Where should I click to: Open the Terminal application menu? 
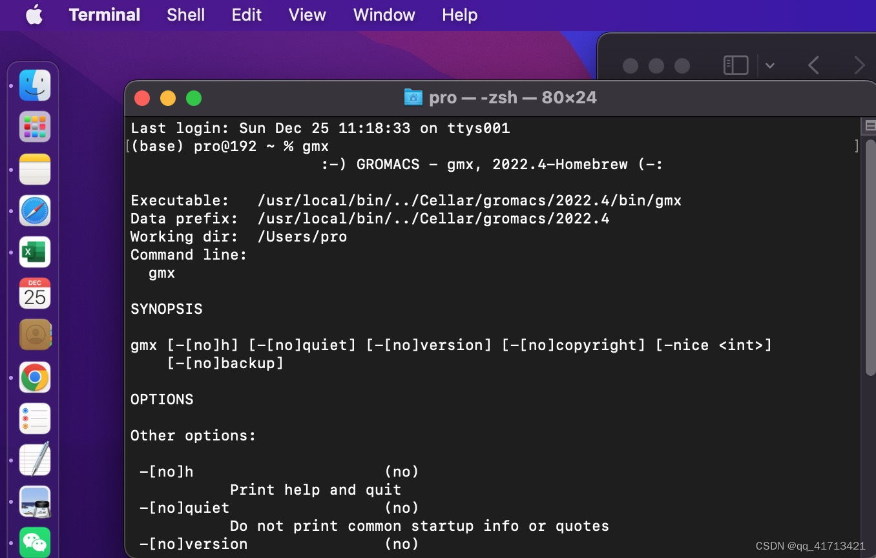pyautogui.click(x=105, y=15)
